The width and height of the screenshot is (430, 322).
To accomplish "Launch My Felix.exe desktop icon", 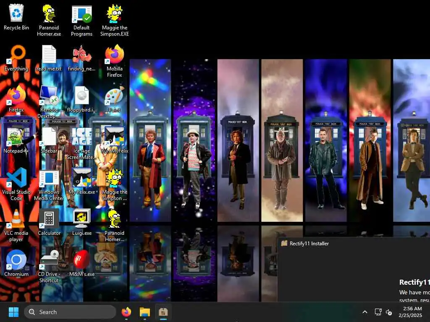I will (81, 181).
